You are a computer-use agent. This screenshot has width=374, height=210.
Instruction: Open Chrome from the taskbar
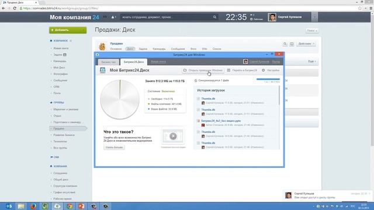(70, 206)
